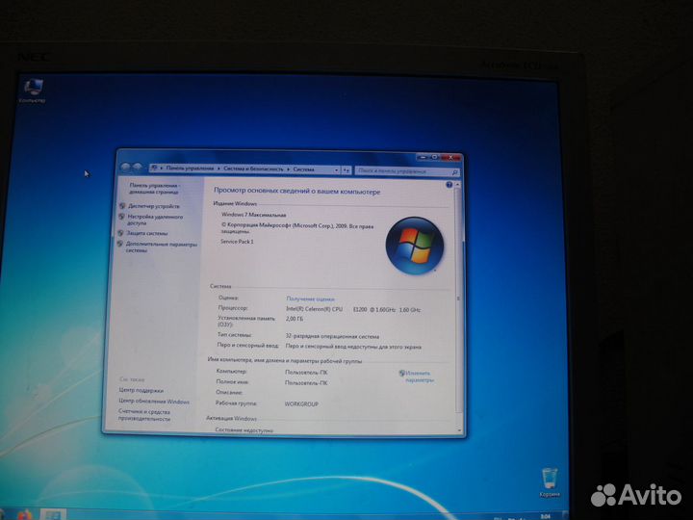The width and height of the screenshot is (693, 520).
Task: Click the Windows 7 Максимальная text
Action: coord(254,215)
